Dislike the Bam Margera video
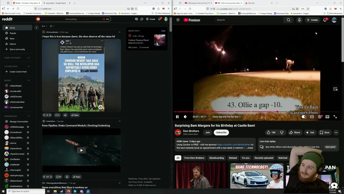This screenshot has height=194, width=344. [282, 132]
